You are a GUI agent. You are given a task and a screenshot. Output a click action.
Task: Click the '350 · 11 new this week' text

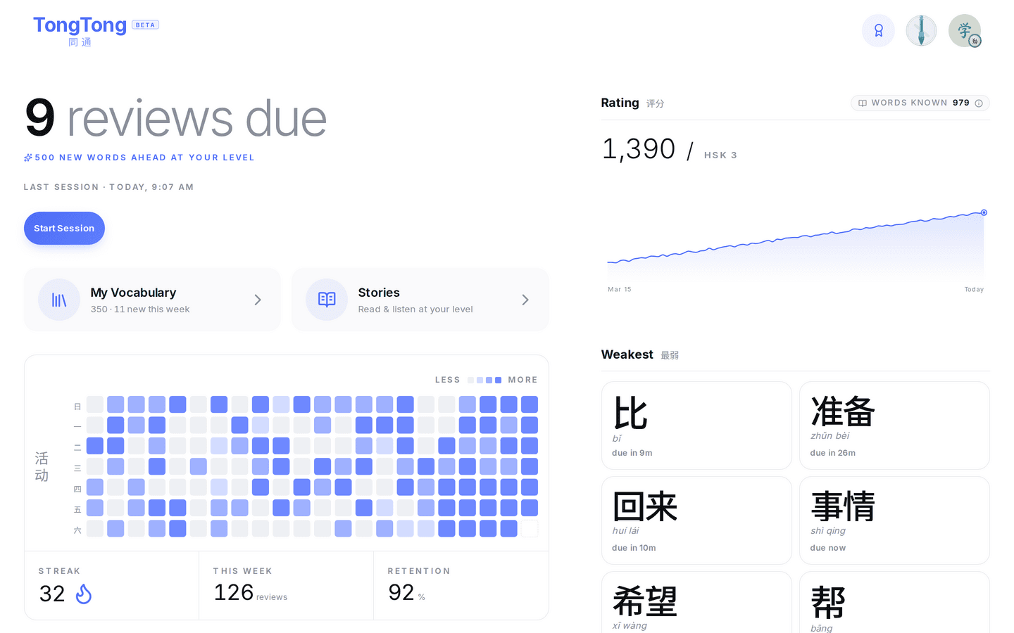click(x=140, y=309)
